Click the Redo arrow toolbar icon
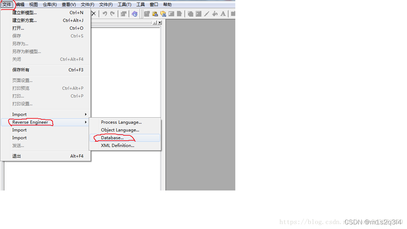 112,13
